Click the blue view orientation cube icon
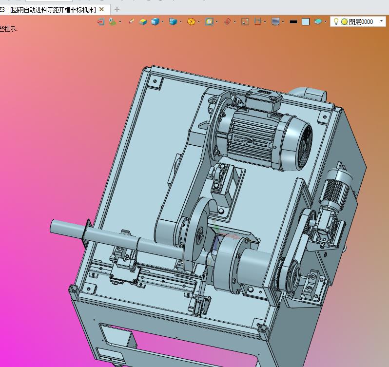 pos(173,21)
